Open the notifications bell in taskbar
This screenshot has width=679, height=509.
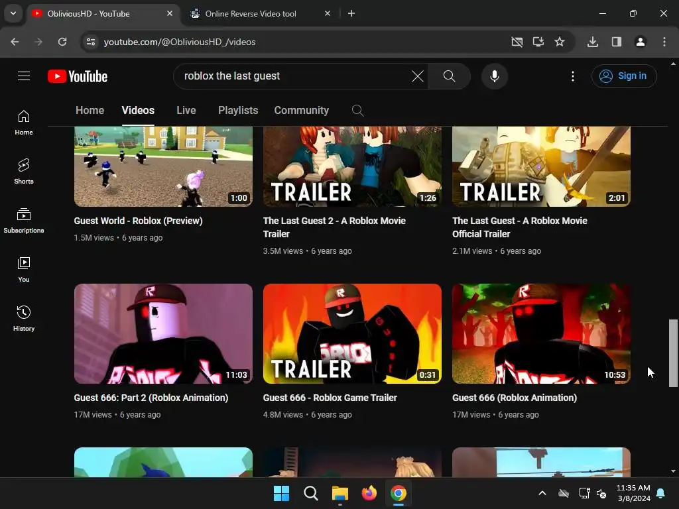coord(661,493)
